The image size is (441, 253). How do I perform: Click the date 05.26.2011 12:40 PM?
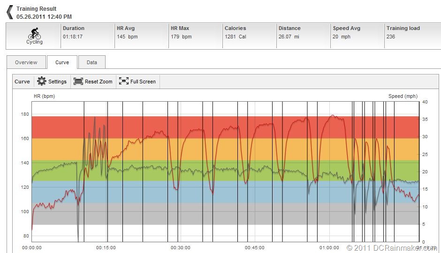(44, 16)
